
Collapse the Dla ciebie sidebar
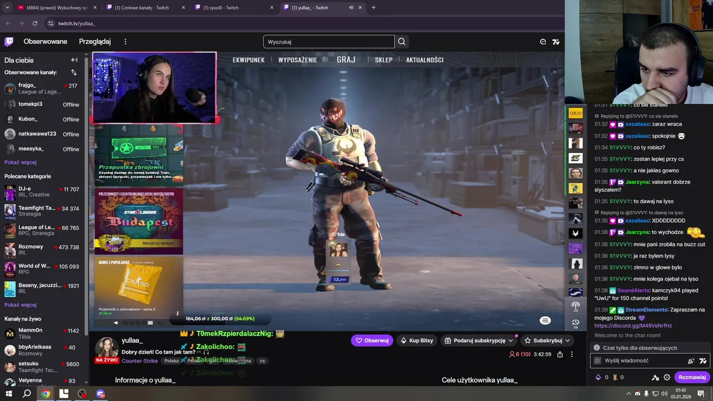pos(74,60)
